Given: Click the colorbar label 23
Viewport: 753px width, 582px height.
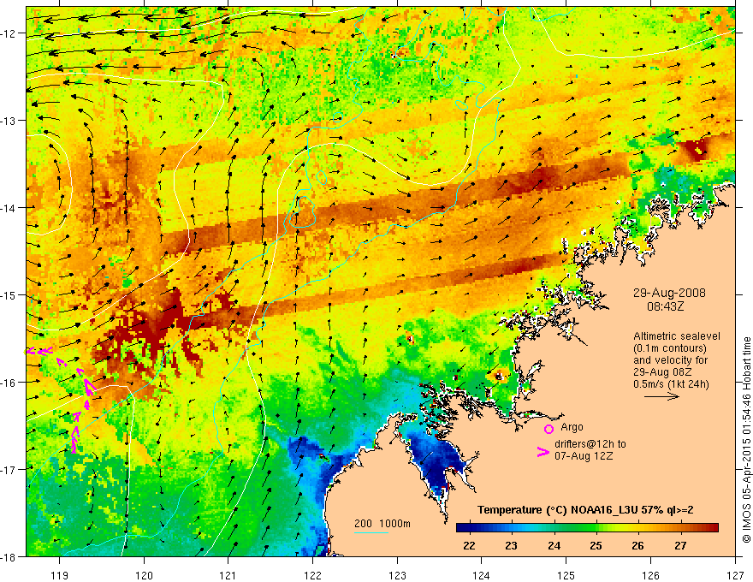Looking at the screenshot, I should pos(512,545).
